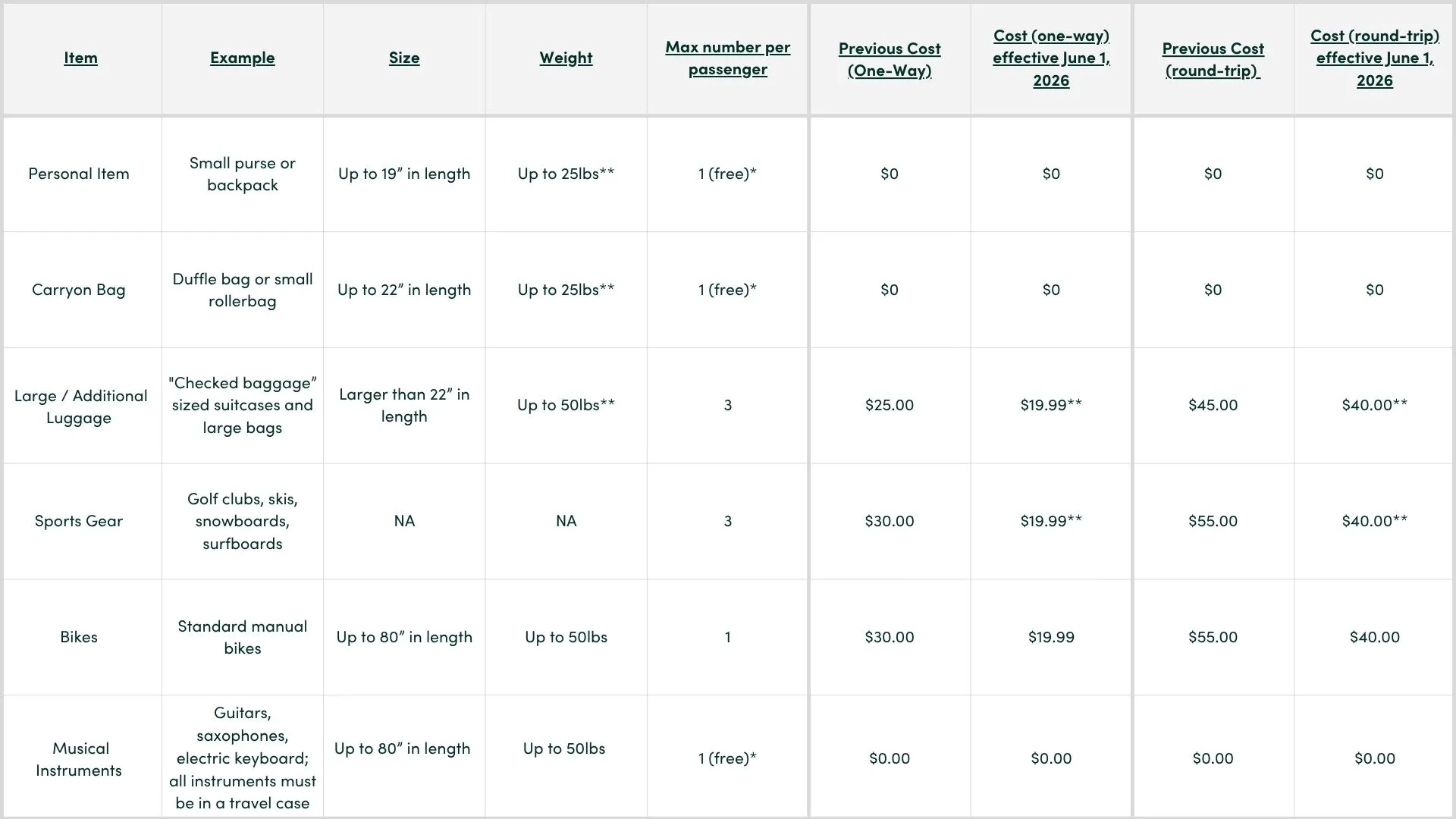Click the Weight column header

(566, 58)
